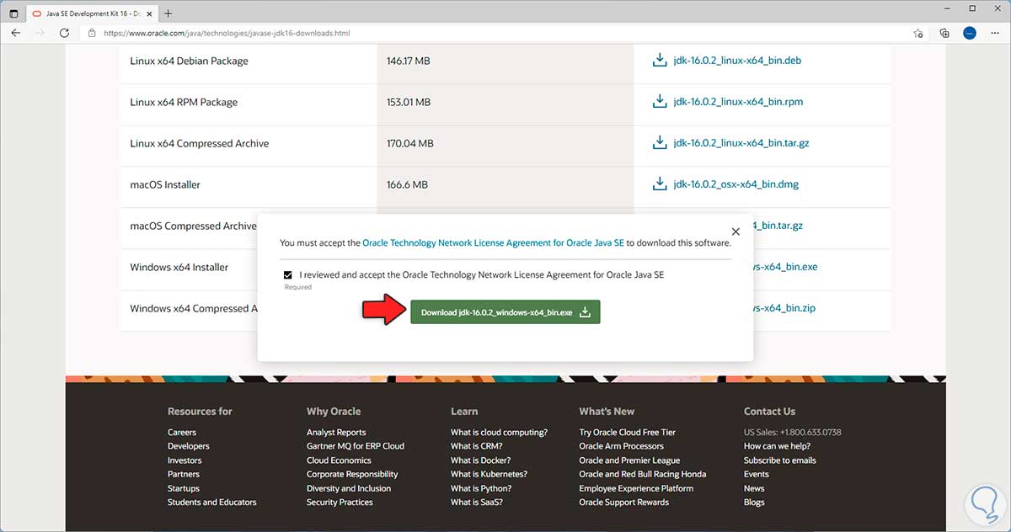Open the Cloud Economics link
Screen dimensions: 1011x532
[339, 460]
